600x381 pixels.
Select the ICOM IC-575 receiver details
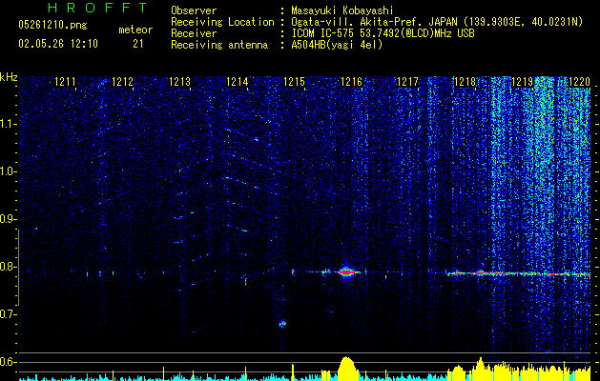pyautogui.click(x=383, y=33)
